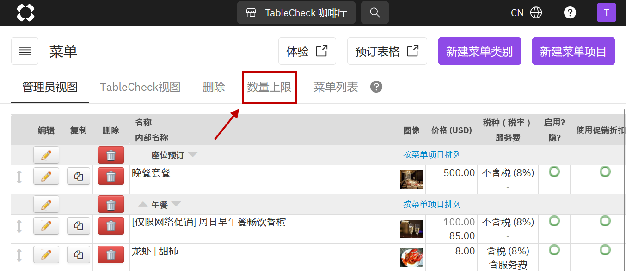This screenshot has height=271, width=626.
Task: Click 新建菜单类别 button
Action: tap(479, 51)
